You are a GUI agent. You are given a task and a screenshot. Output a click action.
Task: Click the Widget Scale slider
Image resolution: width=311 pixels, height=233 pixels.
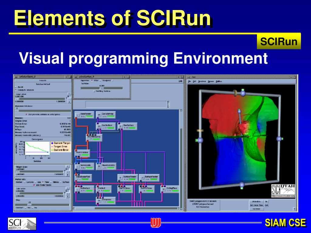click(40, 172)
